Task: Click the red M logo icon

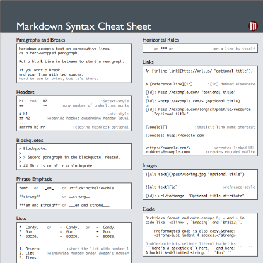Action: (x=253, y=26)
